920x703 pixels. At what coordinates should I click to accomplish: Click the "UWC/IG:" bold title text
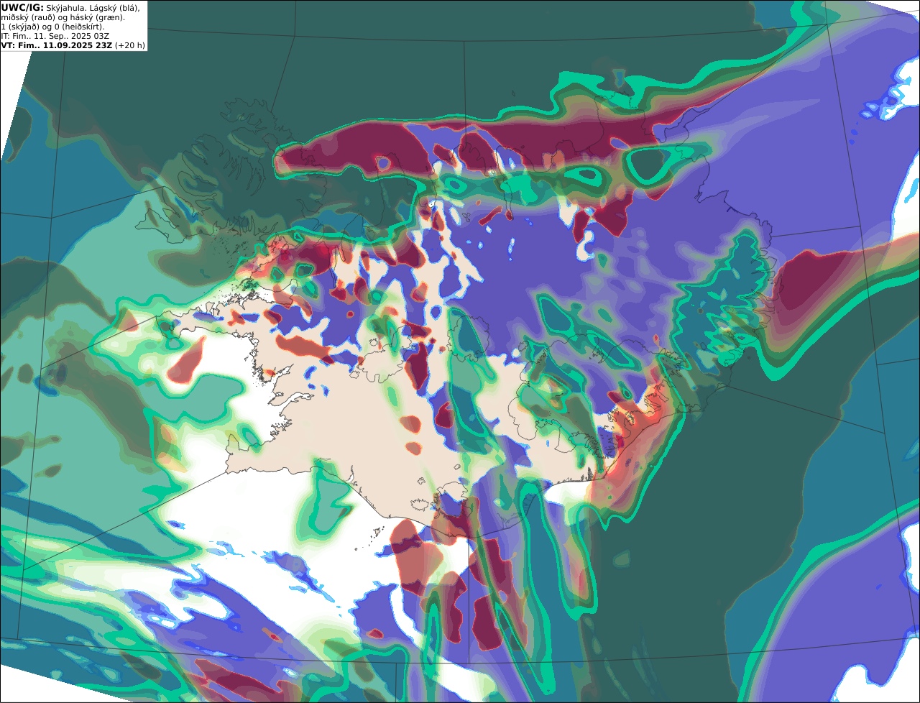[22, 7]
